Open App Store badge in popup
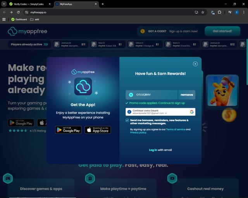This screenshot has width=248, height=198. (98, 130)
